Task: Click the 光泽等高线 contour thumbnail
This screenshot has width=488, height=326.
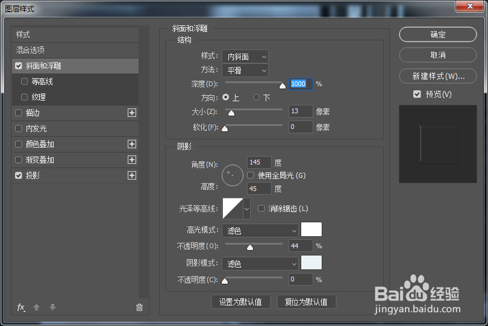Action: [233, 208]
